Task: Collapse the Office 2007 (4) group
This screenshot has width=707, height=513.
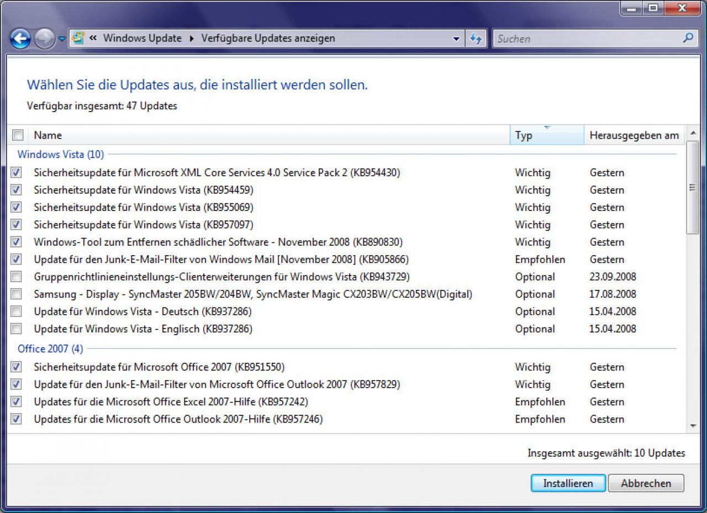Action: click(50, 349)
